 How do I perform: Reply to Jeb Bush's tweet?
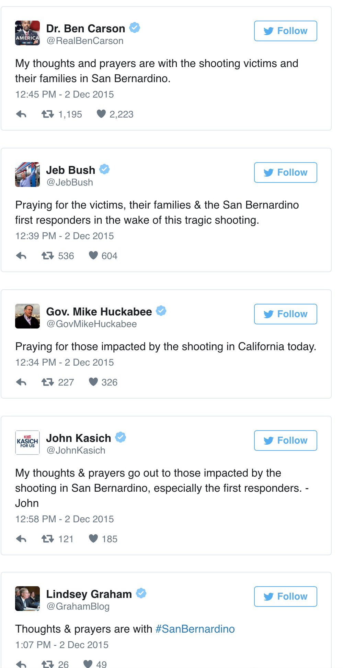coord(21,256)
